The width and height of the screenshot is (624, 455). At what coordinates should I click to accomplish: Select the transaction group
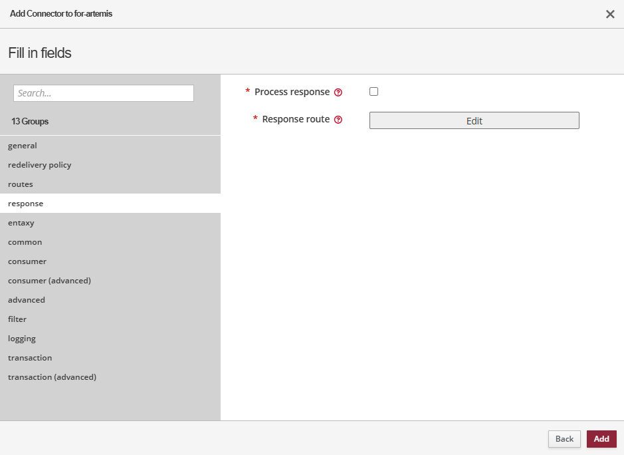tap(30, 358)
